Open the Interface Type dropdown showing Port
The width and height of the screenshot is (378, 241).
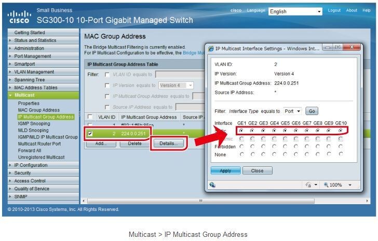point(292,111)
